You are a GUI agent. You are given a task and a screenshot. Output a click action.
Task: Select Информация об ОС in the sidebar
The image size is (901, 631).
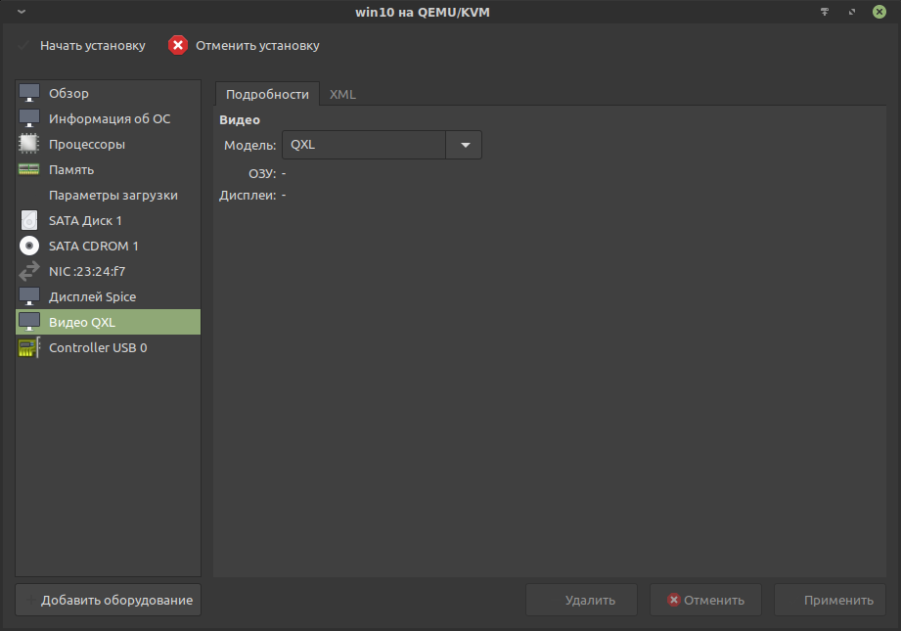pyautogui.click(x=109, y=118)
